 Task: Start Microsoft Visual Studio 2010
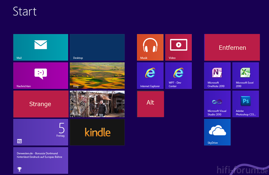point(217,104)
